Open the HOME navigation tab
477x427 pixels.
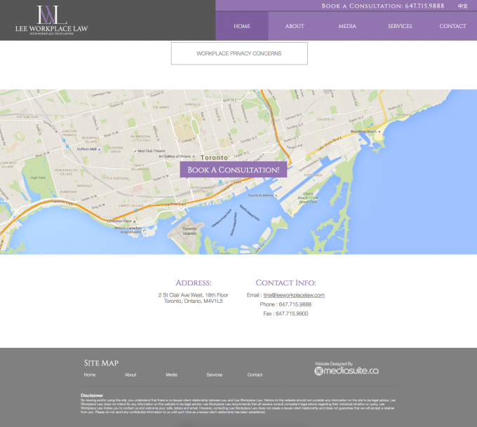(241, 27)
